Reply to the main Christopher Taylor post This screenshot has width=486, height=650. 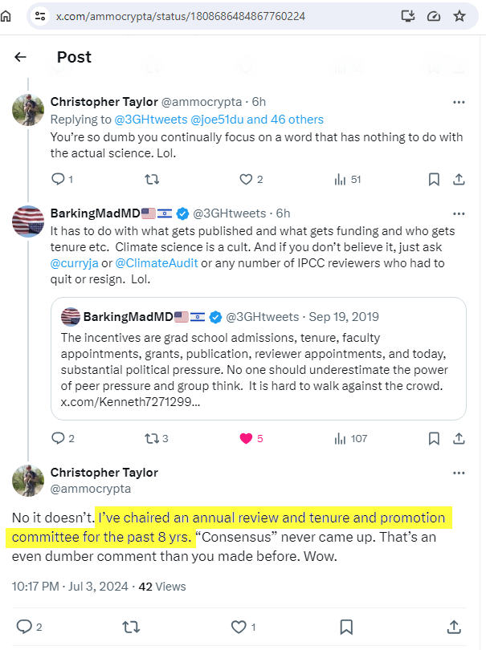tap(24, 626)
